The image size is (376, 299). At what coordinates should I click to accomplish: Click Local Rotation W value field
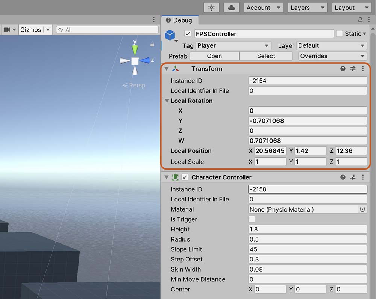[308, 141]
